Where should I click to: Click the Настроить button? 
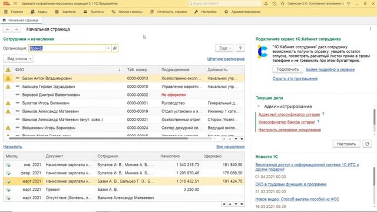tap(346, 144)
